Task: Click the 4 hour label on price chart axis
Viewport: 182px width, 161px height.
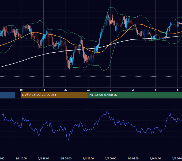Action: click(x=155, y=90)
